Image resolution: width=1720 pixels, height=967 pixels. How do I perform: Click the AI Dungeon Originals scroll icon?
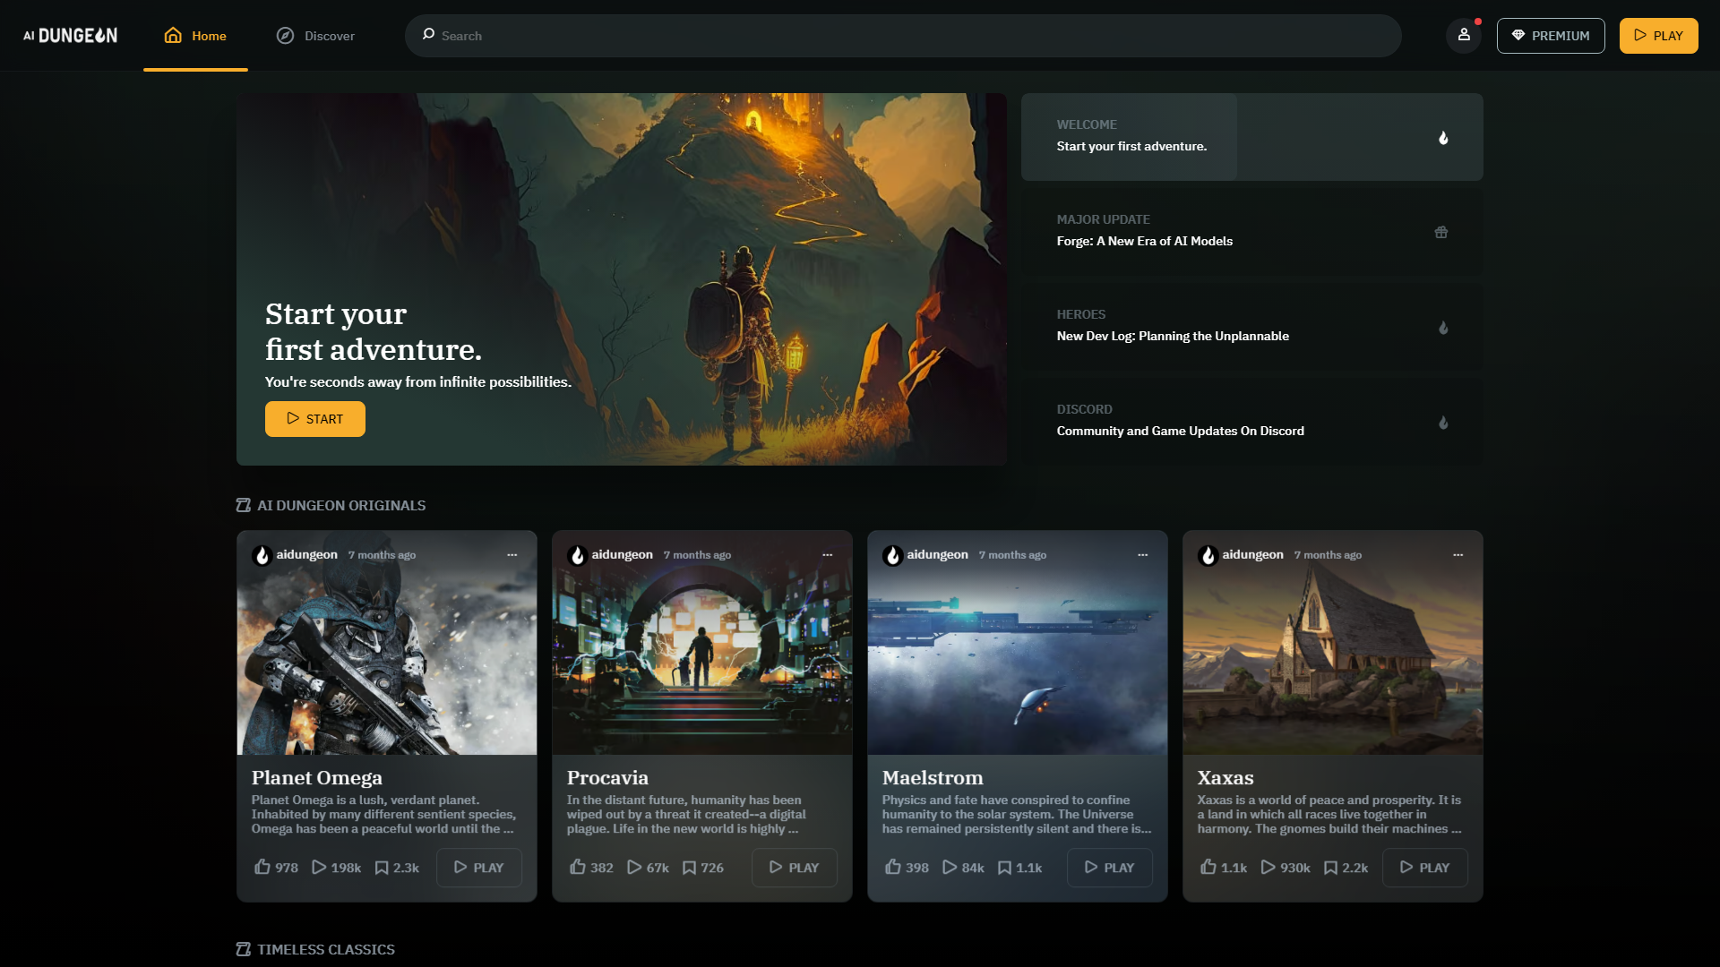pos(243,505)
